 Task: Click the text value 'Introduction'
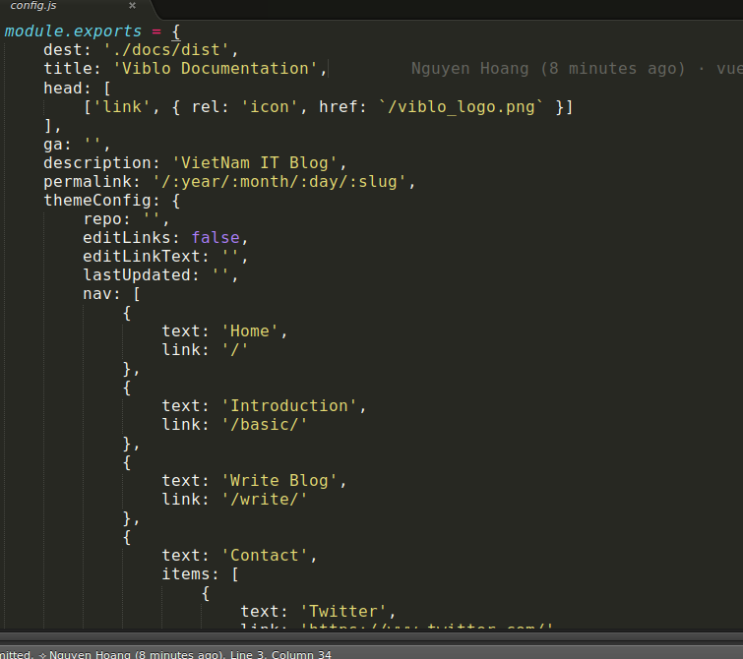click(289, 406)
